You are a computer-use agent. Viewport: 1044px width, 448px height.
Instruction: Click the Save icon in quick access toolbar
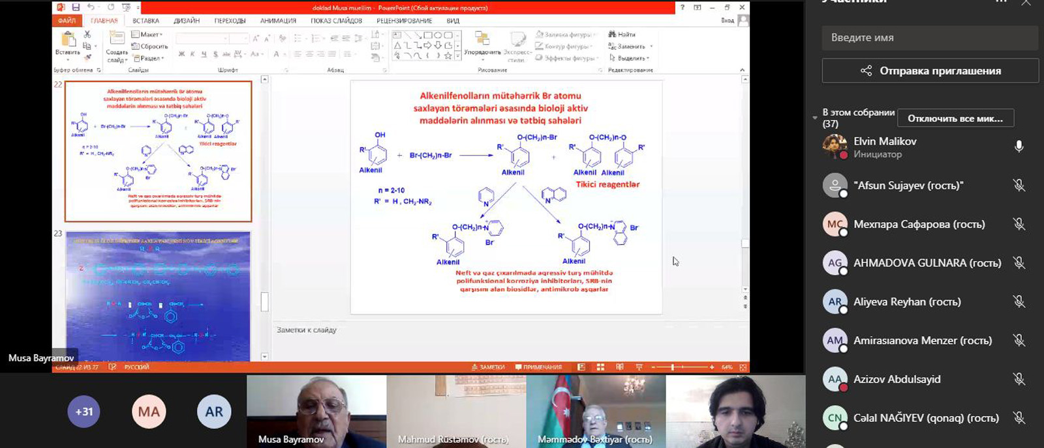click(76, 8)
